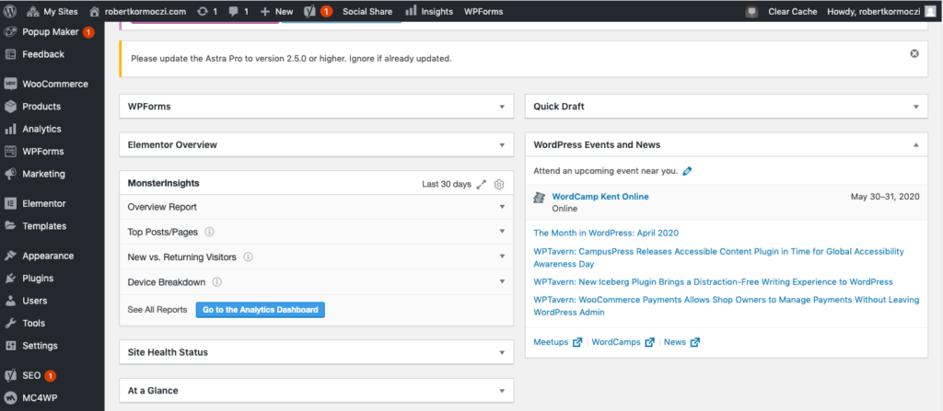This screenshot has width=943, height=411.
Task: Open the News external link
Action: pos(682,342)
